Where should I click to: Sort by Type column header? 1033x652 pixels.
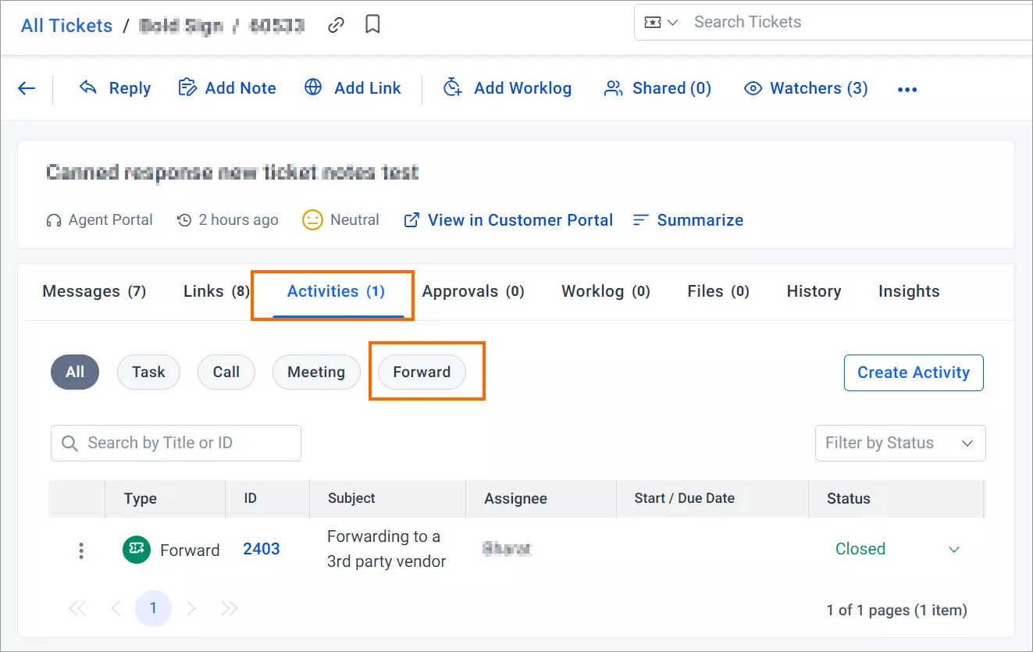tap(141, 498)
